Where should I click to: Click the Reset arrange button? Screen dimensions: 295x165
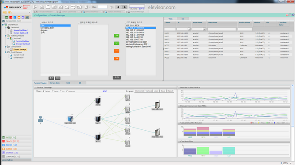(x=170, y=91)
